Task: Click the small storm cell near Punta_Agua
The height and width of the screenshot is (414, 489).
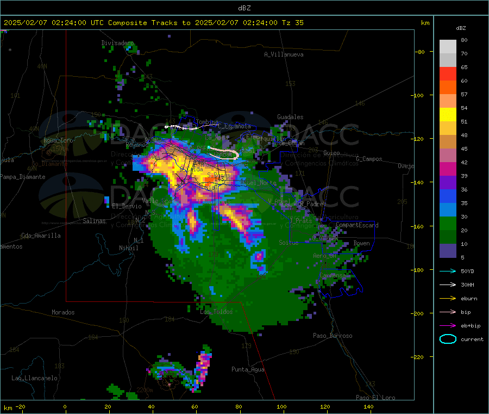Action: point(203,368)
